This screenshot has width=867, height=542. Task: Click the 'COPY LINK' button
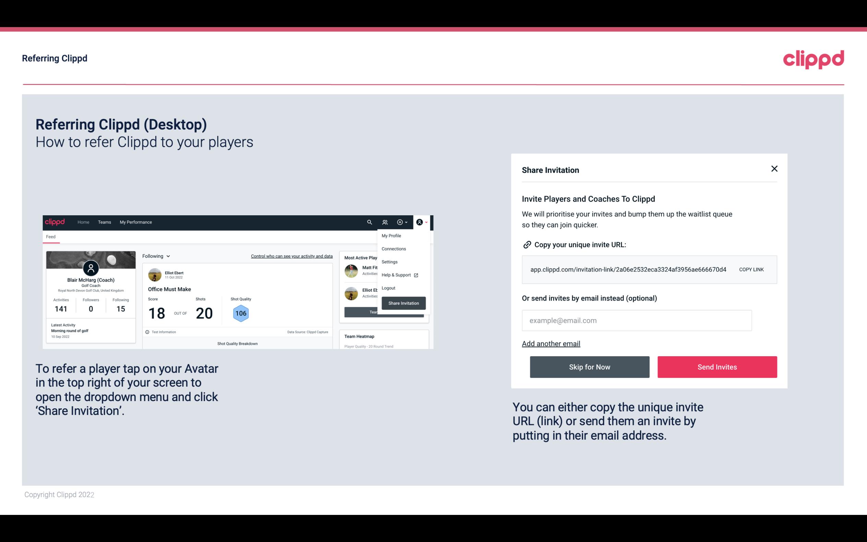click(x=751, y=269)
